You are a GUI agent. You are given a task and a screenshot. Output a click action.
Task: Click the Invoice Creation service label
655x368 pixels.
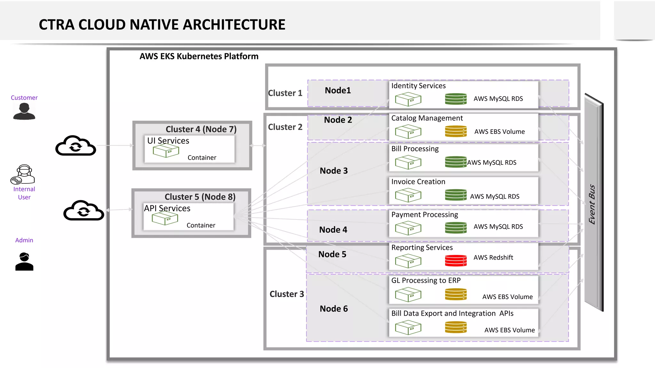[x=418, y=182]
